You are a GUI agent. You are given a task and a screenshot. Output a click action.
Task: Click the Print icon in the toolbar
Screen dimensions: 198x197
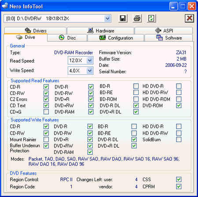(x=137, y=18)
